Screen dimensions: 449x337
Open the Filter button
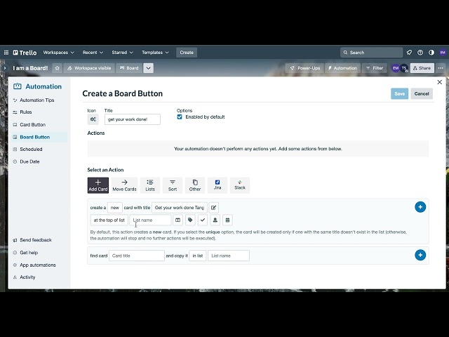tap(375, 68)
